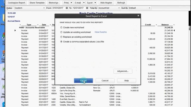Click the Credit column header
Image resolution: width=191 pixels, height=107 pixels.
pyautogui.click(x=148, y=25)
